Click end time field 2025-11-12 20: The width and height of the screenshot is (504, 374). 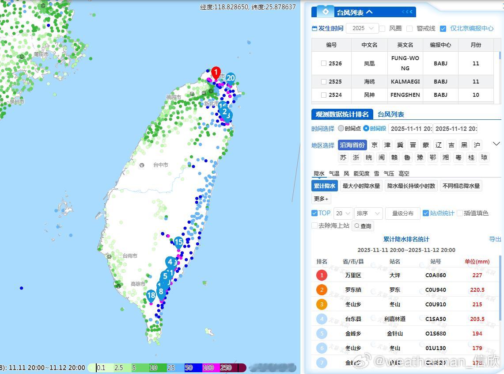pos(455,129)
